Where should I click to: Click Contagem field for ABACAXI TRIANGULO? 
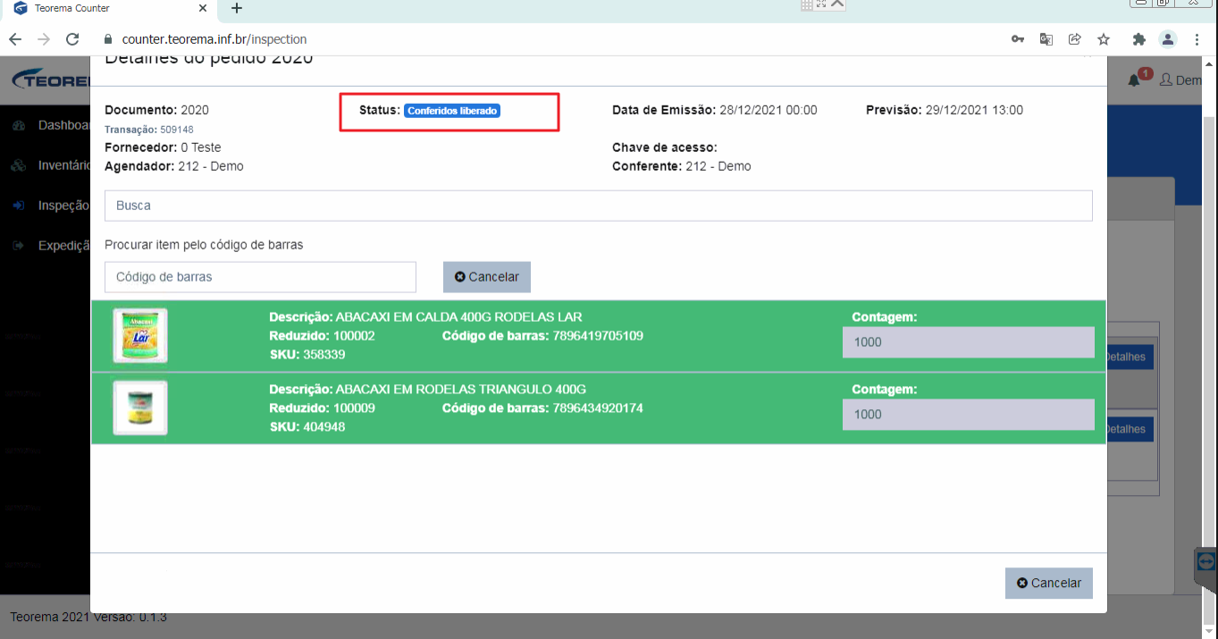tap(968, 415)
